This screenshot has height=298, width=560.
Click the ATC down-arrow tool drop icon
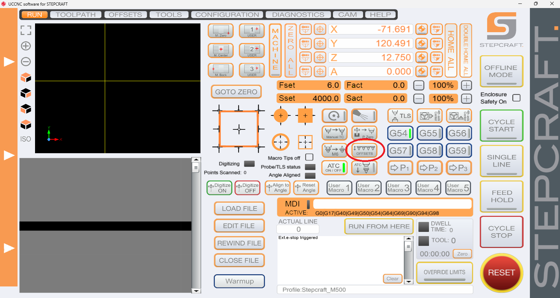[364, 168]
